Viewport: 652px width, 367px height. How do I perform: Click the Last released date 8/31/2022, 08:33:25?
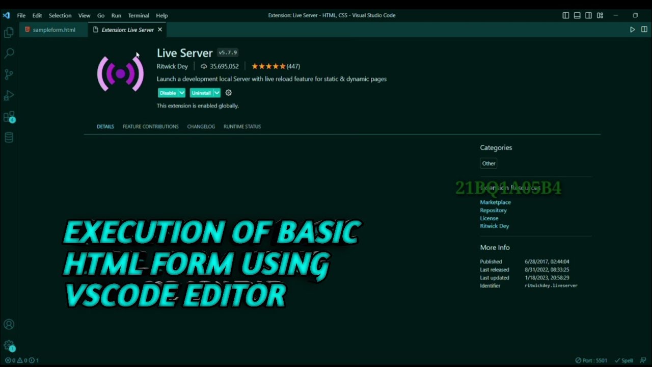click(547, 270)
